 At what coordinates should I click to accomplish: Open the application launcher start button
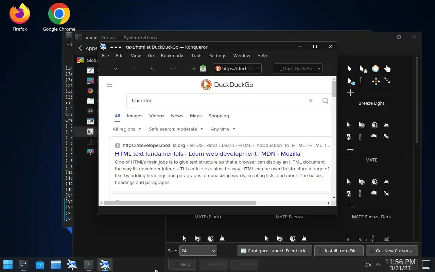click(x=8, y=265)
